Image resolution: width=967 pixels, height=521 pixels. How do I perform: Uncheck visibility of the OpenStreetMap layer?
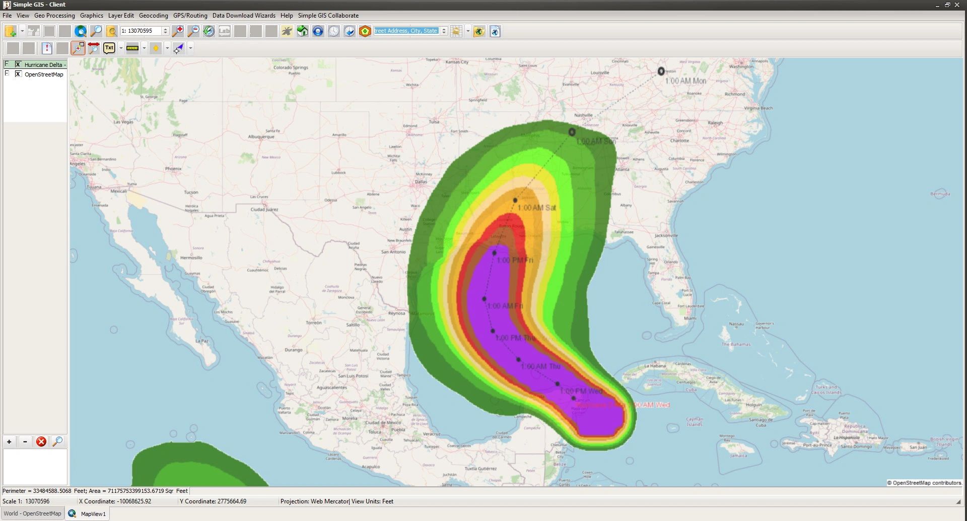(18, 74)
